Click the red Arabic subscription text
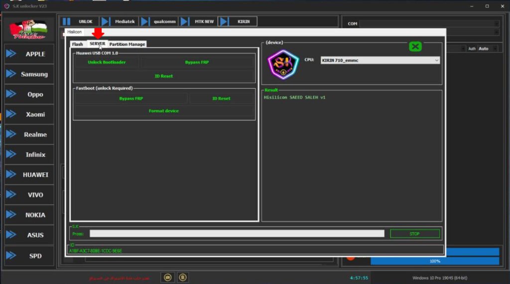Screen dimensions: 510x284 coord(119,278)
